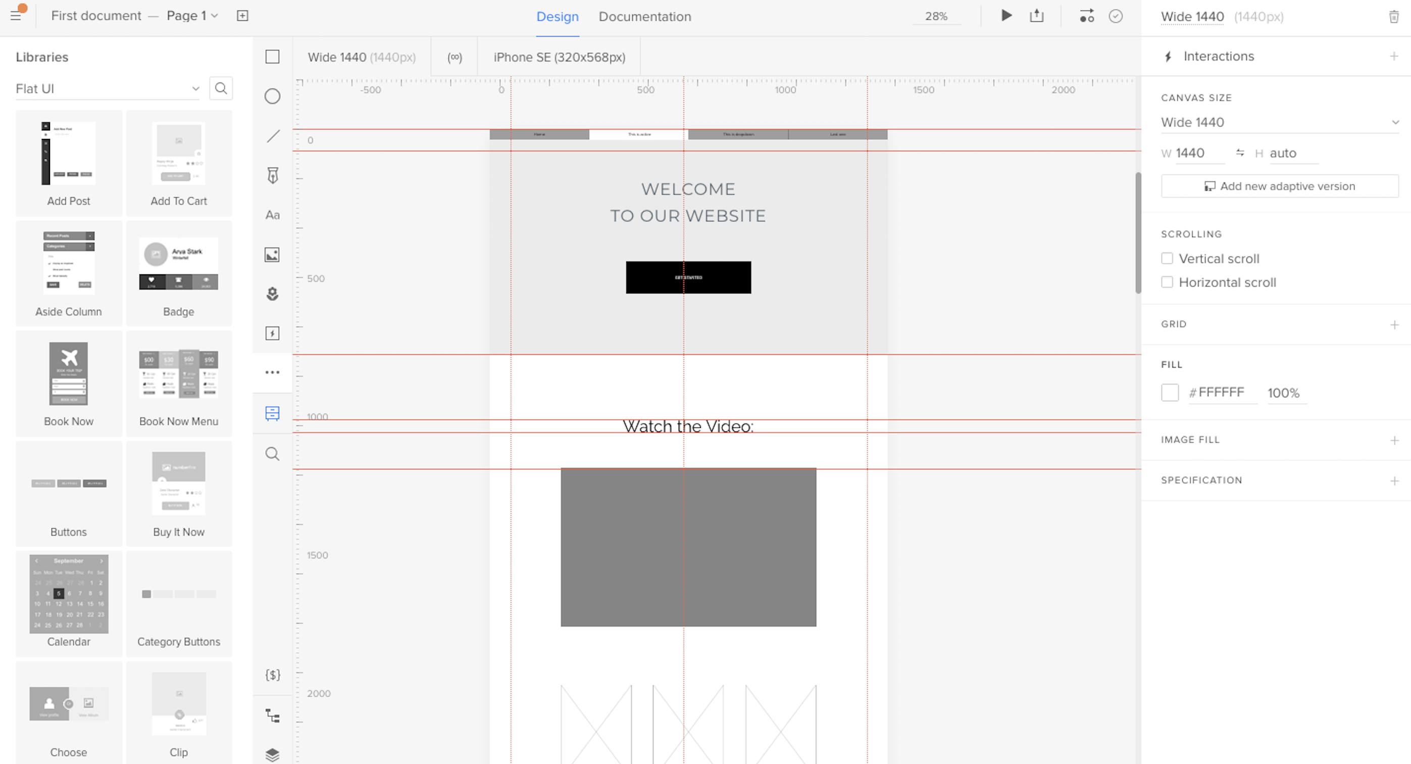1411x764 pixels.
Task: Select the Variable/Expression tool icon
Action: point(273,675)
